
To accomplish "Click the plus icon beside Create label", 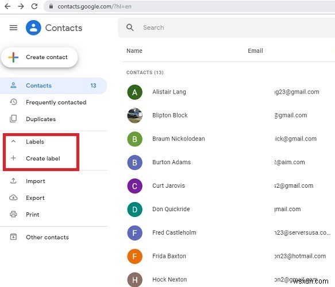I will (x=13, y=158).
